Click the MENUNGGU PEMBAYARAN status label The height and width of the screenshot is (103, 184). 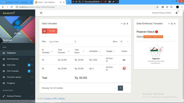(x=153, y=37)
